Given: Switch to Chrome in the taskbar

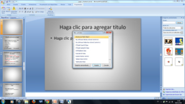Looking at the screenshot, I should point(47,102).
